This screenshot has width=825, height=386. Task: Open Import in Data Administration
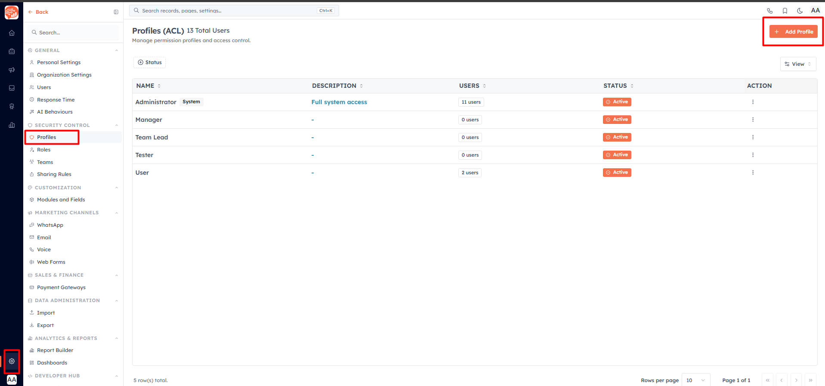click(46, 313)
